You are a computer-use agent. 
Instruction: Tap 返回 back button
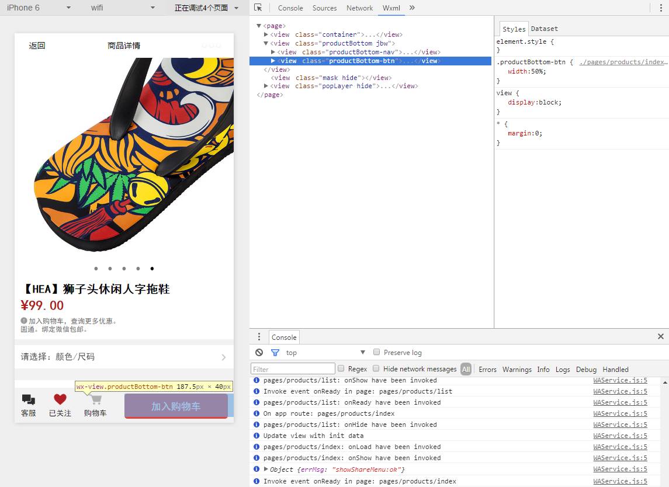(37, 45)
